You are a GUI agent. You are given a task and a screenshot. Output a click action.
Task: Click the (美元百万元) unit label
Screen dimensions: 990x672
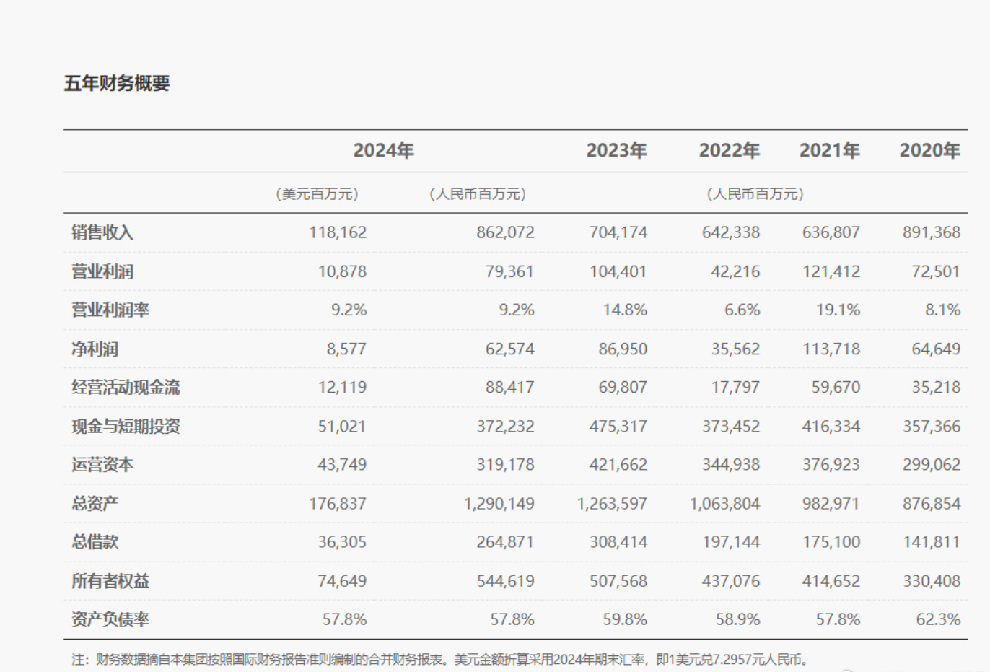tap(317, 193)
